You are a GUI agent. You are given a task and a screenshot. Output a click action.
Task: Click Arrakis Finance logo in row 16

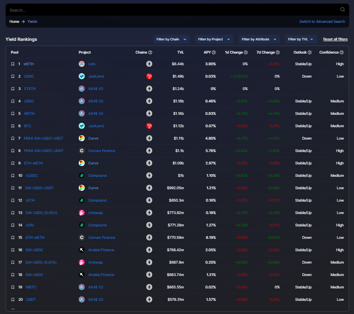click(82, 250)
